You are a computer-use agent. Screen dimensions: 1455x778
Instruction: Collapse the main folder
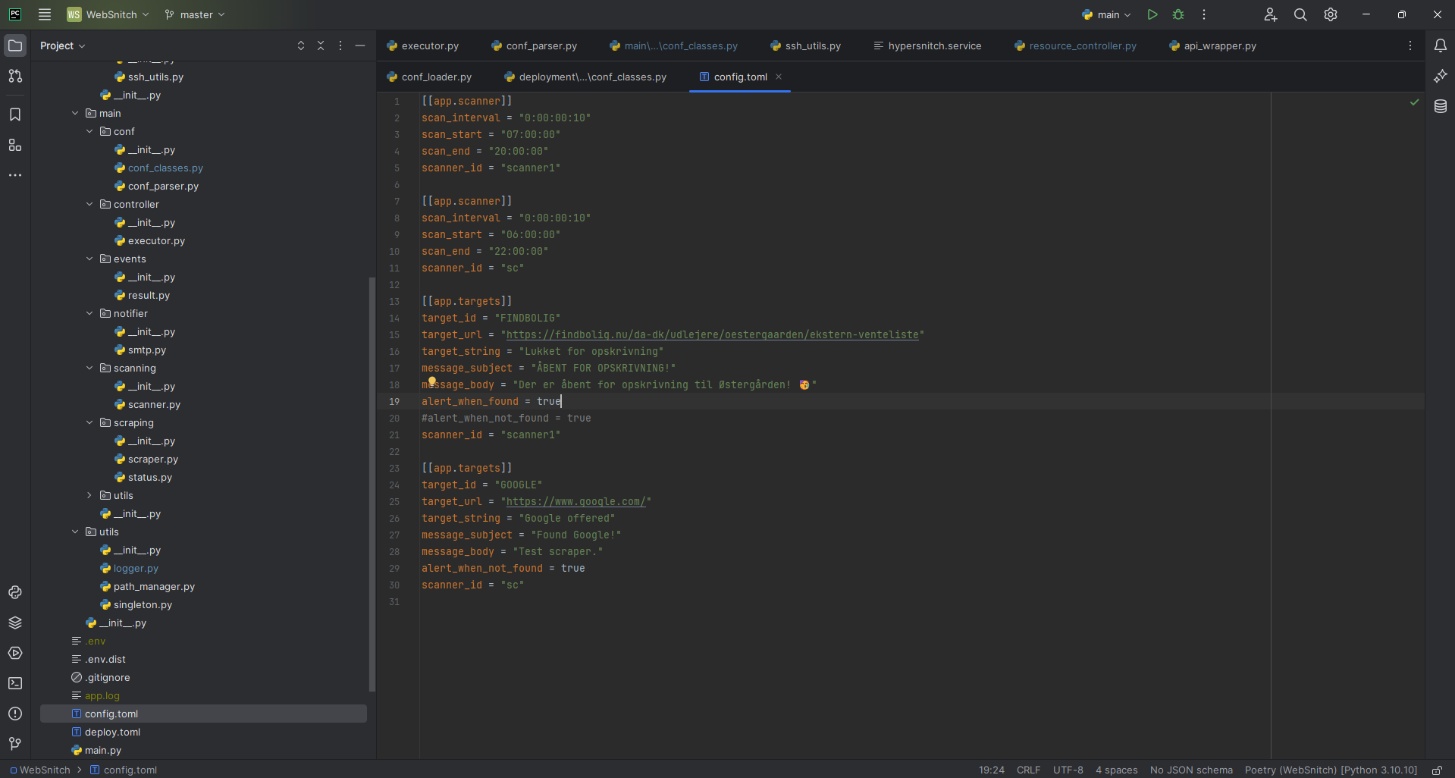pyautogui.click(x=75, y=113)
